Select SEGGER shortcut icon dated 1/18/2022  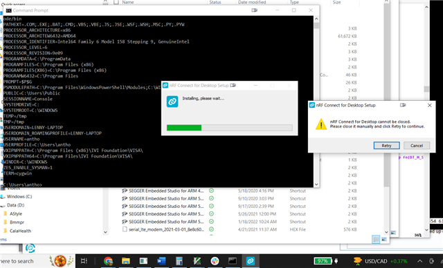pyautogui.click(x=125, y=222)
